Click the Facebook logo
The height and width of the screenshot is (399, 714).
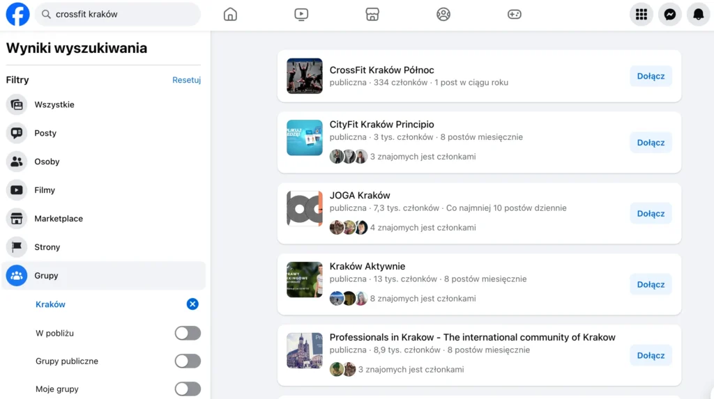coord(17,14)
